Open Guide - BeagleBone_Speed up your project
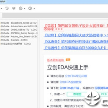The height and width of the screenshot is (108, 108). click(19, 23)
